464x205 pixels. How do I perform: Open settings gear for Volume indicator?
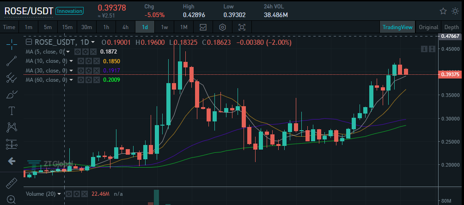[x=77, y=194]
